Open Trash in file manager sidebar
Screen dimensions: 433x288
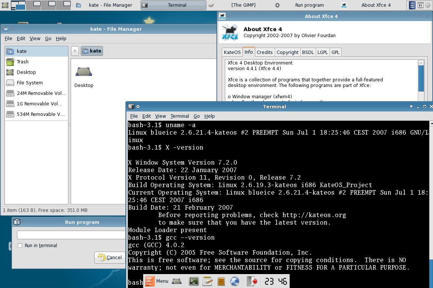coord(36,62)
